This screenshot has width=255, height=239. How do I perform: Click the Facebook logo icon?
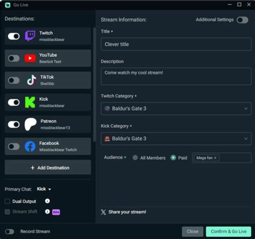tap(30, 146)
